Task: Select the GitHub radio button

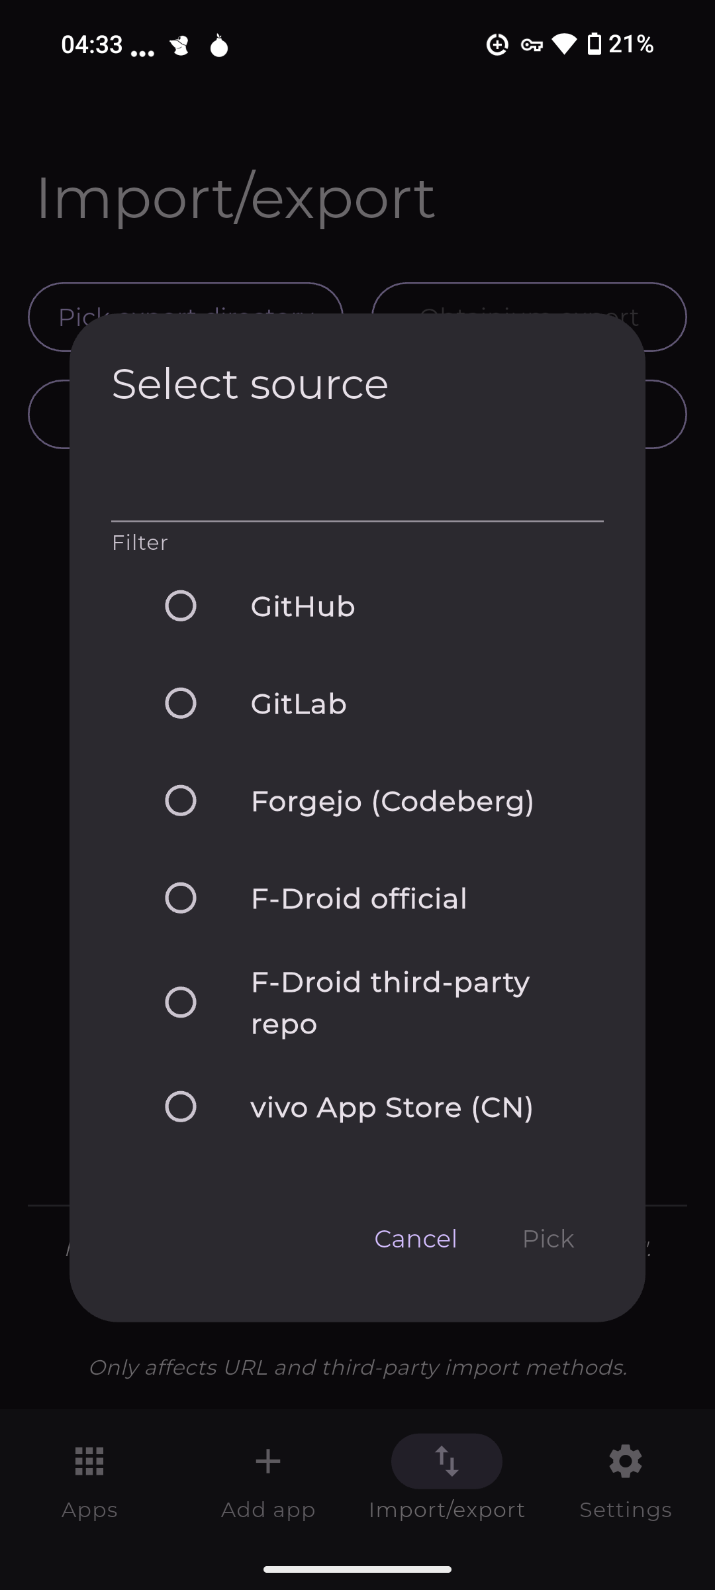Action: pos(181,606)
